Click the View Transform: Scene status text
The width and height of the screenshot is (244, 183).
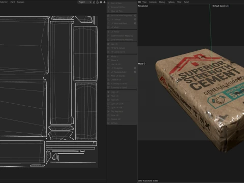(148, 181)
